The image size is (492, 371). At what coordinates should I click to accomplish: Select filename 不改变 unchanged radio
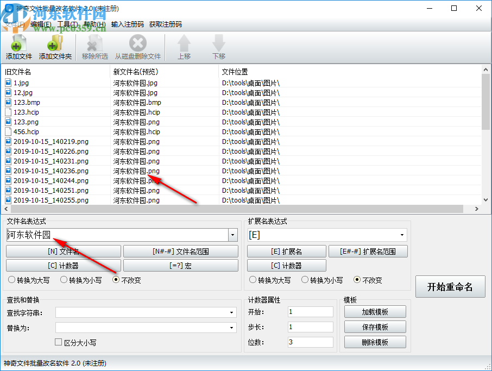[x=116, y=280]
